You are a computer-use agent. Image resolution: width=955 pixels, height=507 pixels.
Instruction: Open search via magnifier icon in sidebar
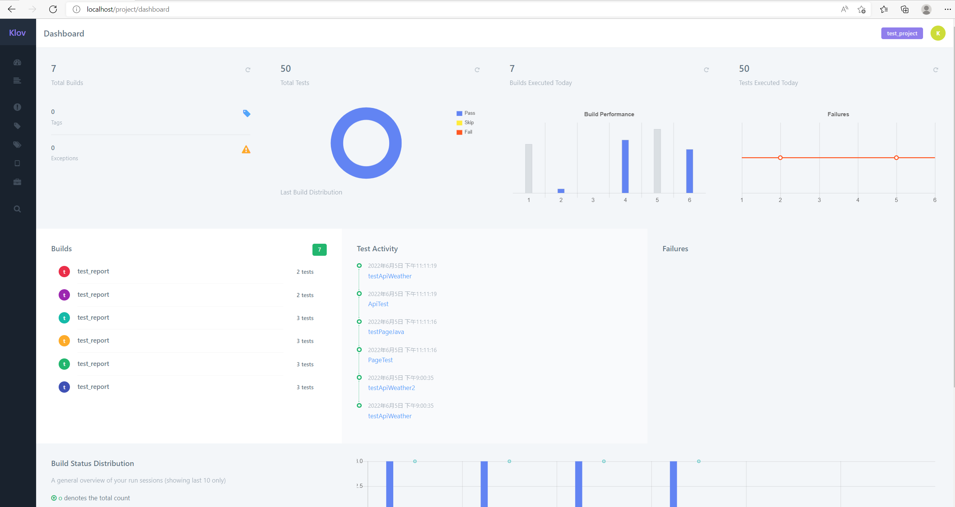click(x=17, y=209)
